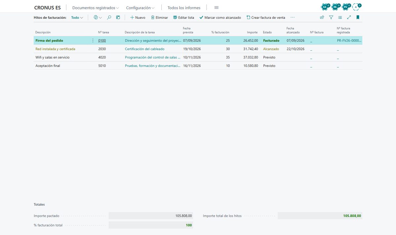
Task: Open task link Pruebas, formación y documentación
Action: [x=153, y=66]
